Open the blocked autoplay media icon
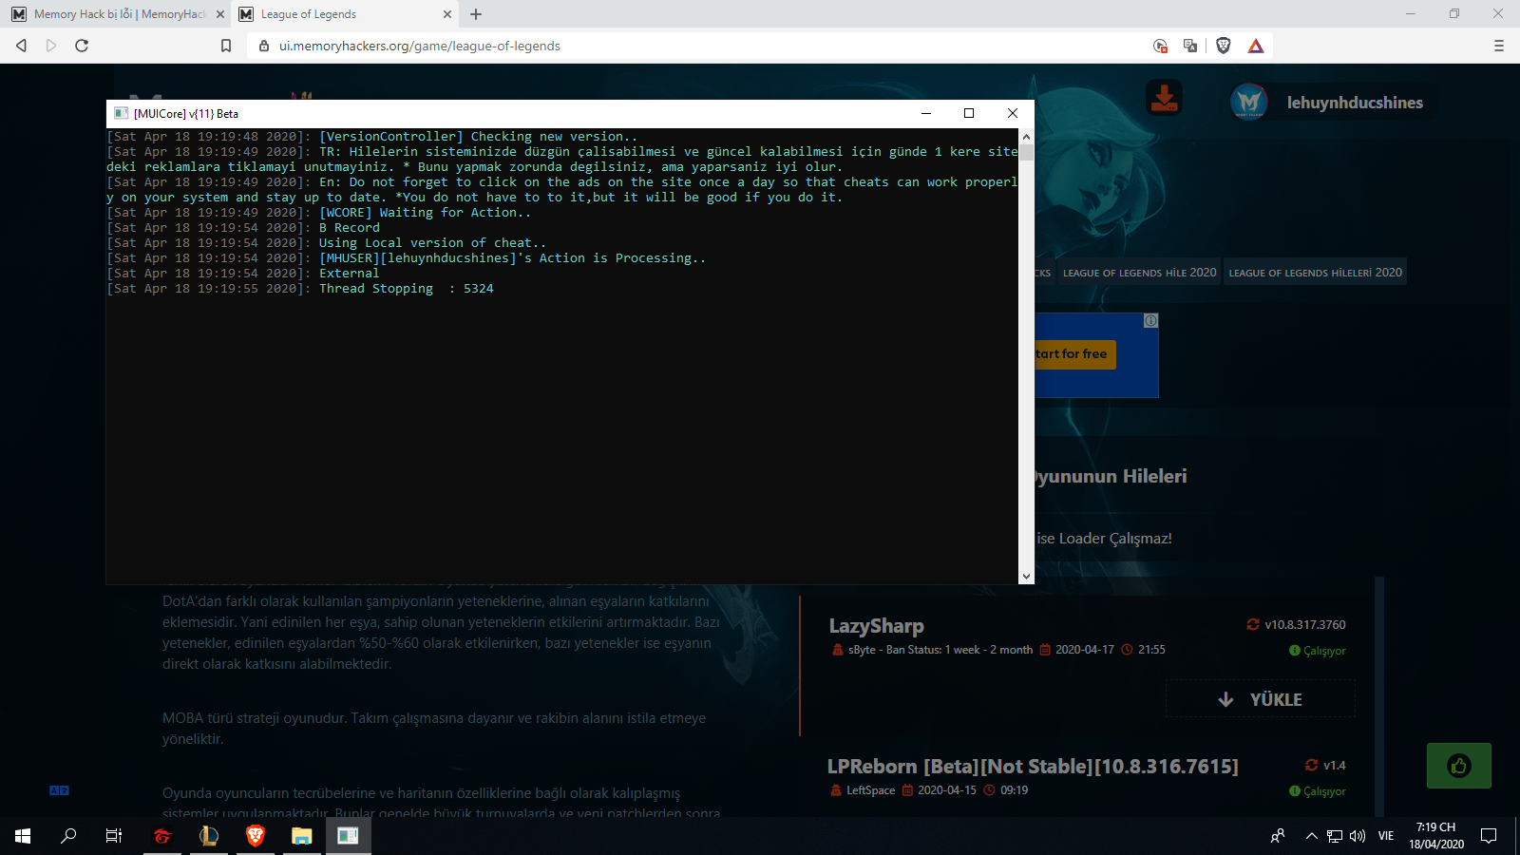The height and width of the screenshot is (855, 1520). point(1160,46)
